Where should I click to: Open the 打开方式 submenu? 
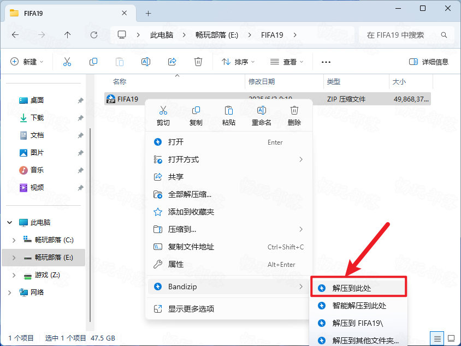[229, 159]
